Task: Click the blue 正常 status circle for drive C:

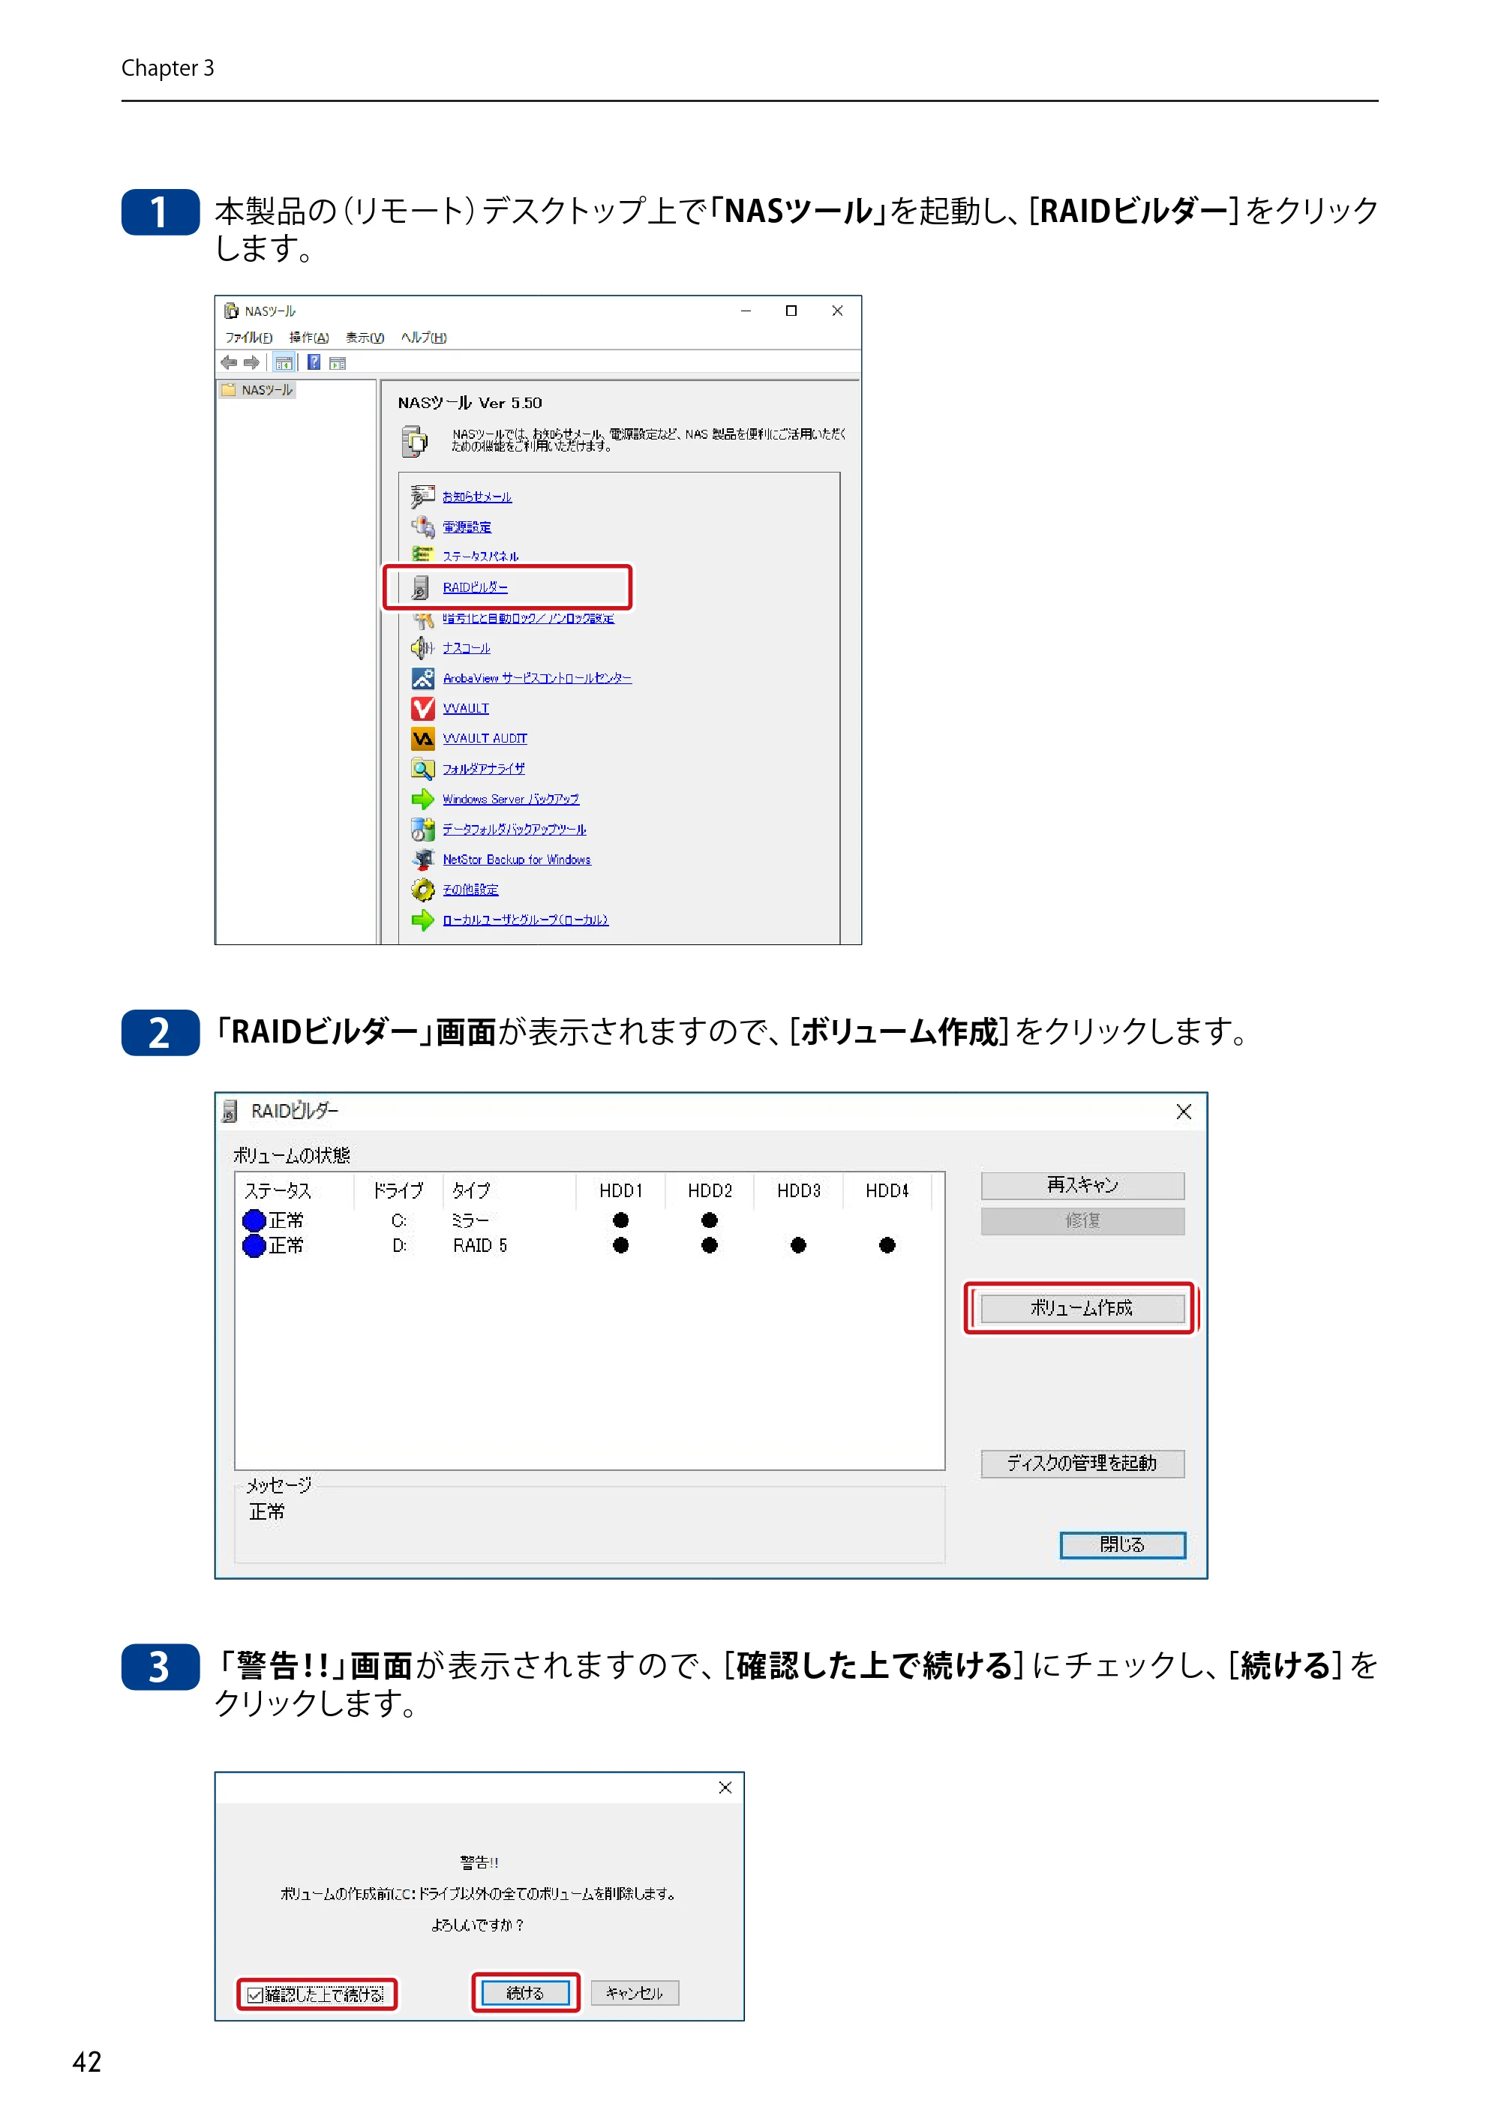Action: [x=254, y=1221]
